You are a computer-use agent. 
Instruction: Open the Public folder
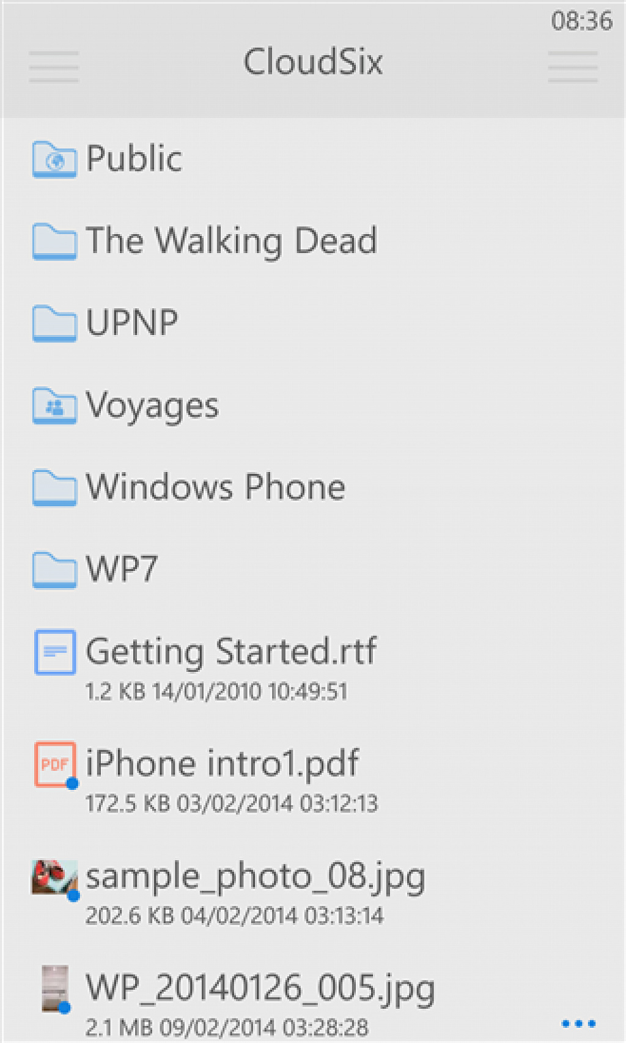tap(313, 159)
